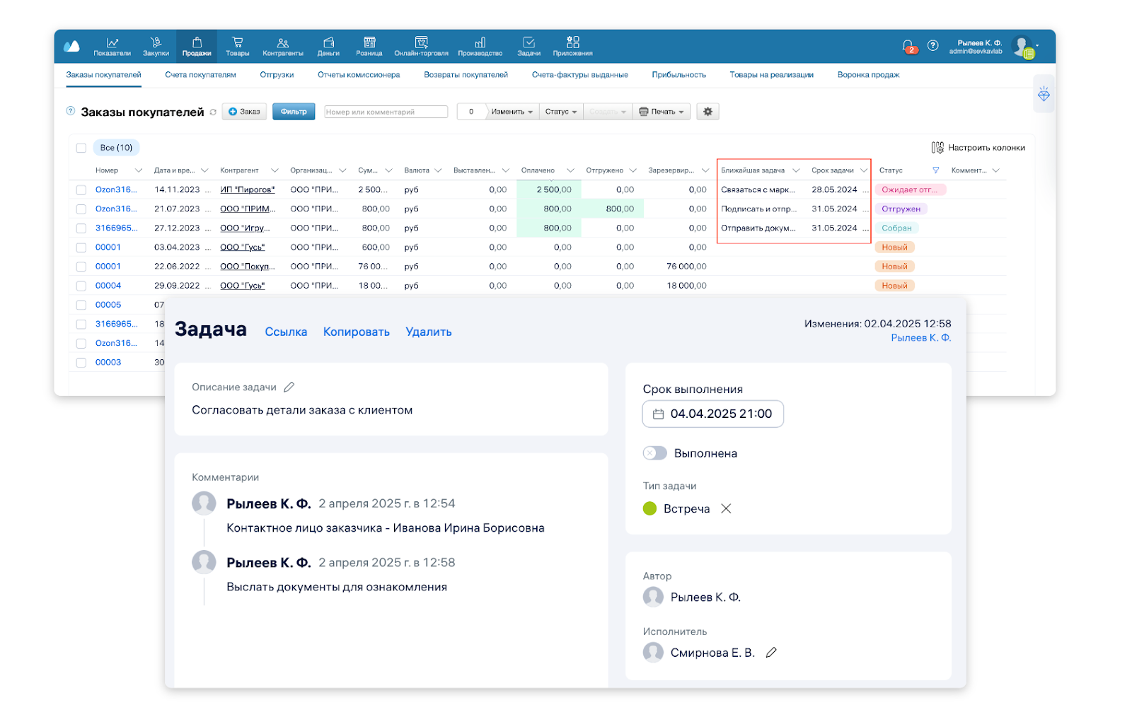
Task: Open the Показатели section icon
Action: coord(112,43)
